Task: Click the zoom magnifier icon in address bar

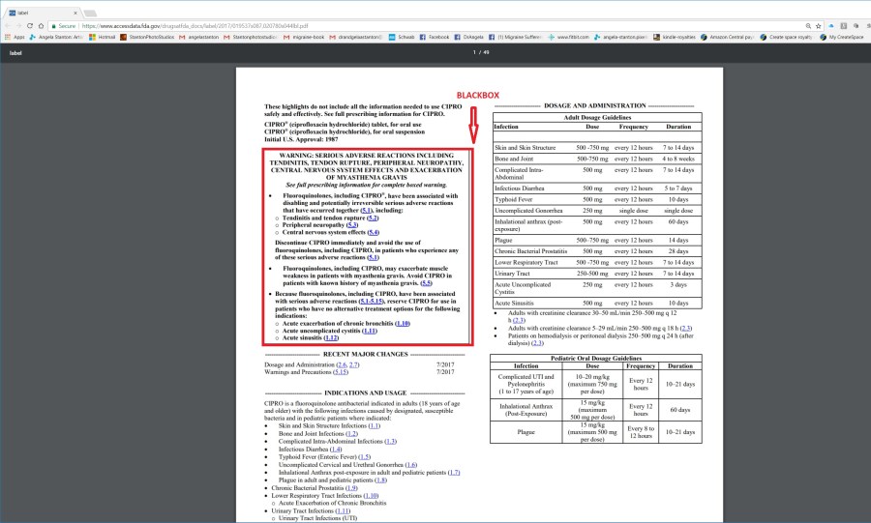Action: pyautogui.click(x=807, y=25)
